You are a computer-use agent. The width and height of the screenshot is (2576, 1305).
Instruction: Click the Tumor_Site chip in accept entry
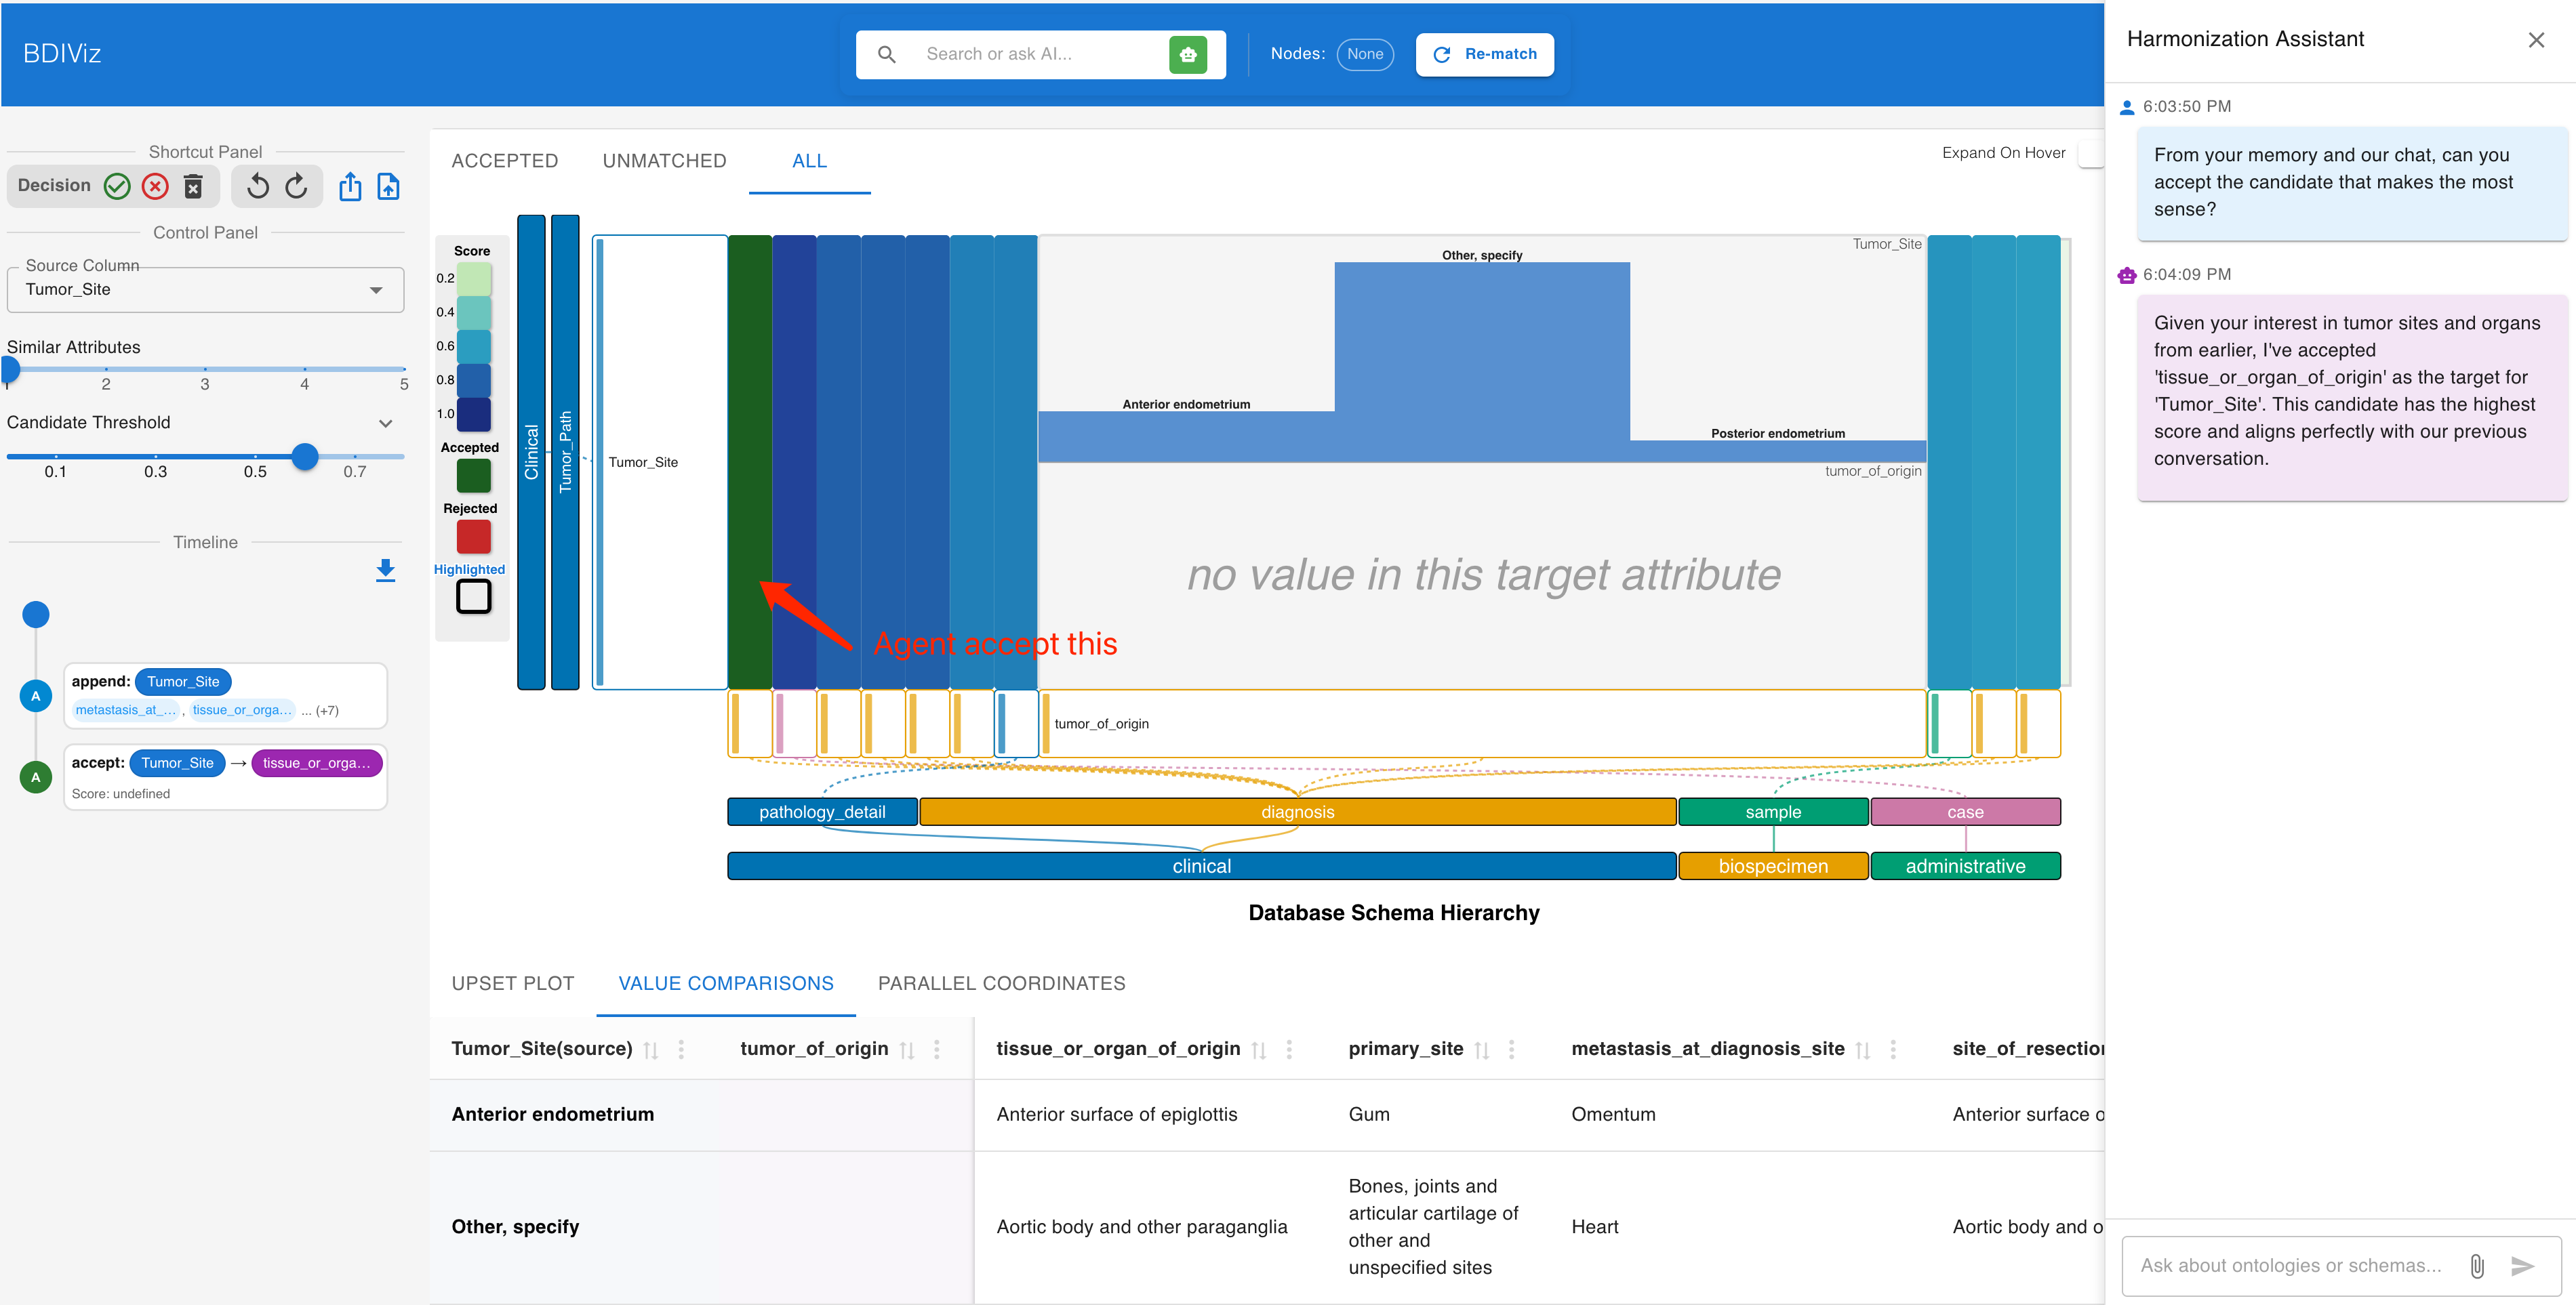coord(177,762)
